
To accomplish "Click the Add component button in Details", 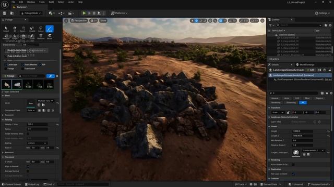I will (x=311, y=70).
